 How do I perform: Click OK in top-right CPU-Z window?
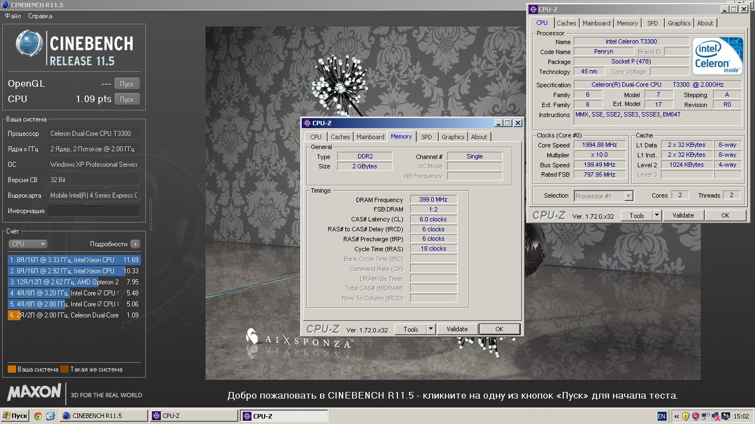click(x=725, y=215)
